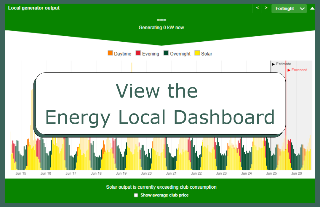Click Solar output exceeding club consumption message
This screenshot has width=320, height=207.
coord(161,187)
